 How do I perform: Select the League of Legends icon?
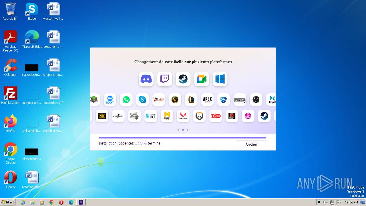point(191,100)
